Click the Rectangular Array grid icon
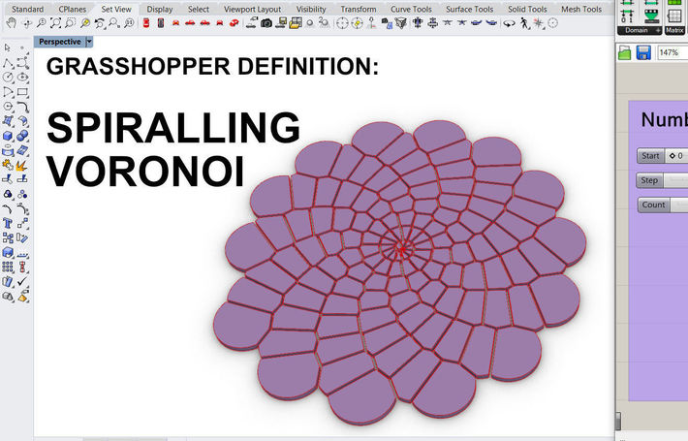 coord(8,267)
